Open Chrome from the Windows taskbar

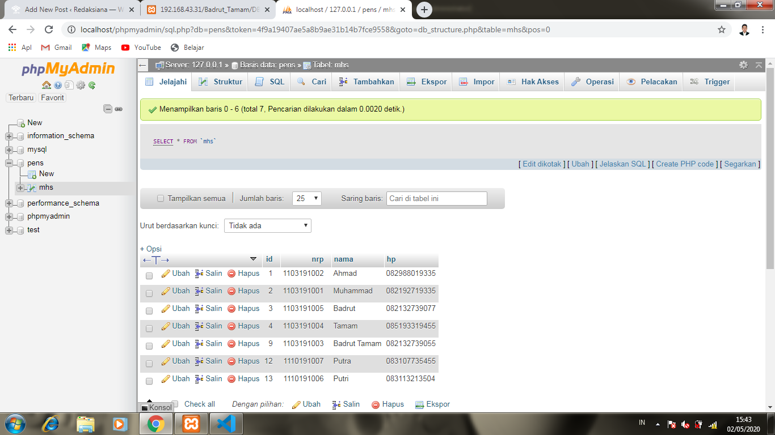tap(156, 423)
